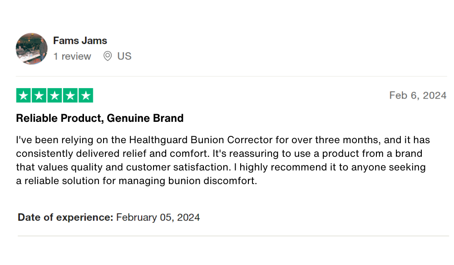Click the "1 review" count text
The image size is (454, 265).
point(72,56)
